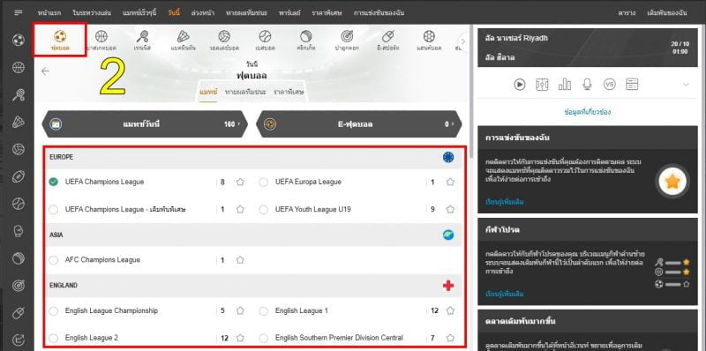Switch to ราคาพิเศษ tab under ฟุตบอล
Screen dimensions: 706x351
[289, 92]
